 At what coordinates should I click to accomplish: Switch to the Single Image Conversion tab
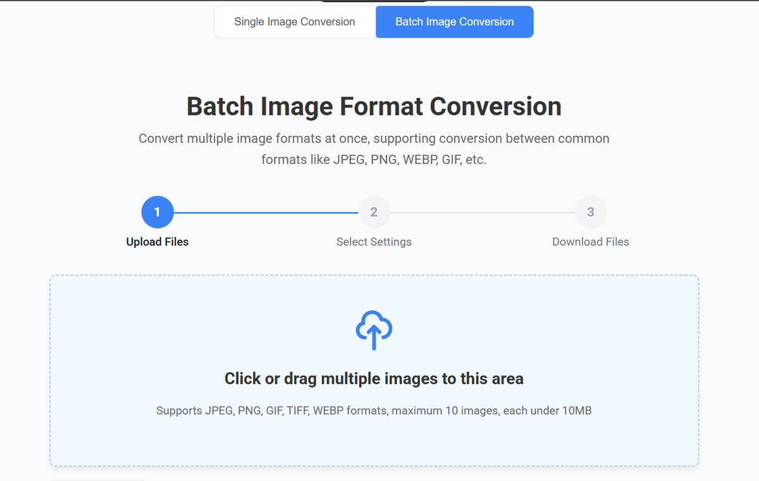(x=294, y=21)
